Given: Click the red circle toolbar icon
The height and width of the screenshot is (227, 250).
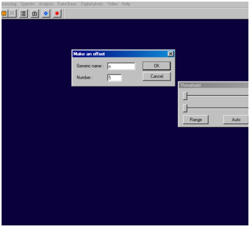Looking at the screenshot, I should tap(57, 13).
